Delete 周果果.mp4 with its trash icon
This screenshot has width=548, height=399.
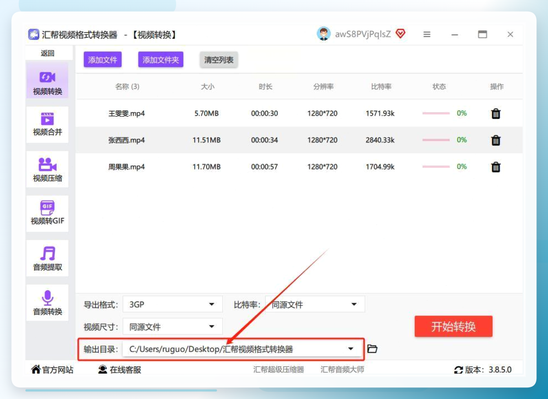(496, 167)
